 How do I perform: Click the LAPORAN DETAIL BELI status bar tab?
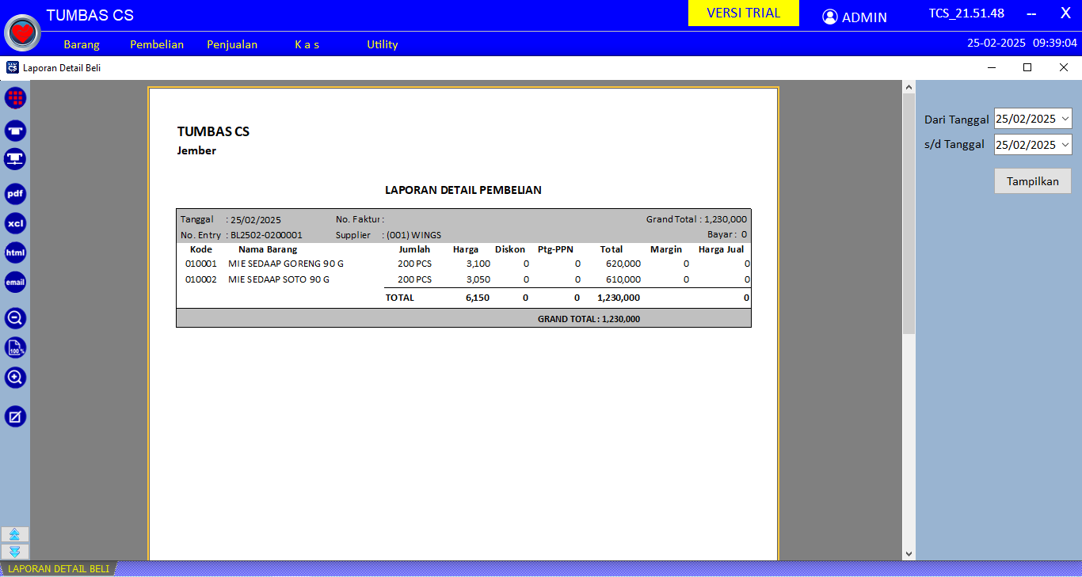[59, 569]
